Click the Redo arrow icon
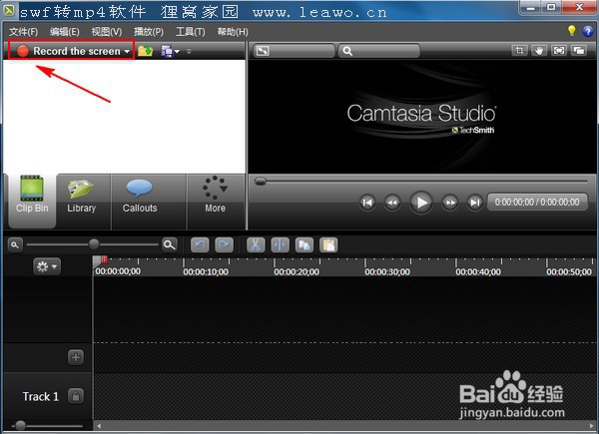 point(225,245)
